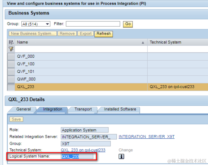Click the Logical System Name input field
This screenshot has height=165, width=208.
[x=77, y=156]
